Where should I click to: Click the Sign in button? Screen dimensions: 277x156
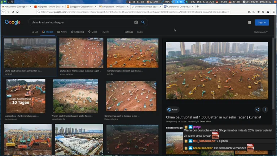[262, 22]
